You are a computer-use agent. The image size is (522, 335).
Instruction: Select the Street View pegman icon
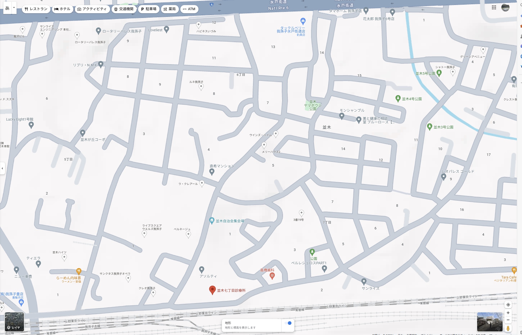click(508, 328)
